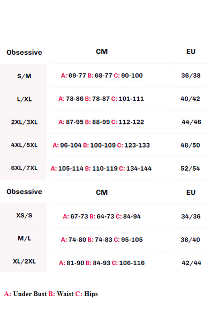
Task: Click the first Obsessive table header
Action: click(x=24, y=53)
